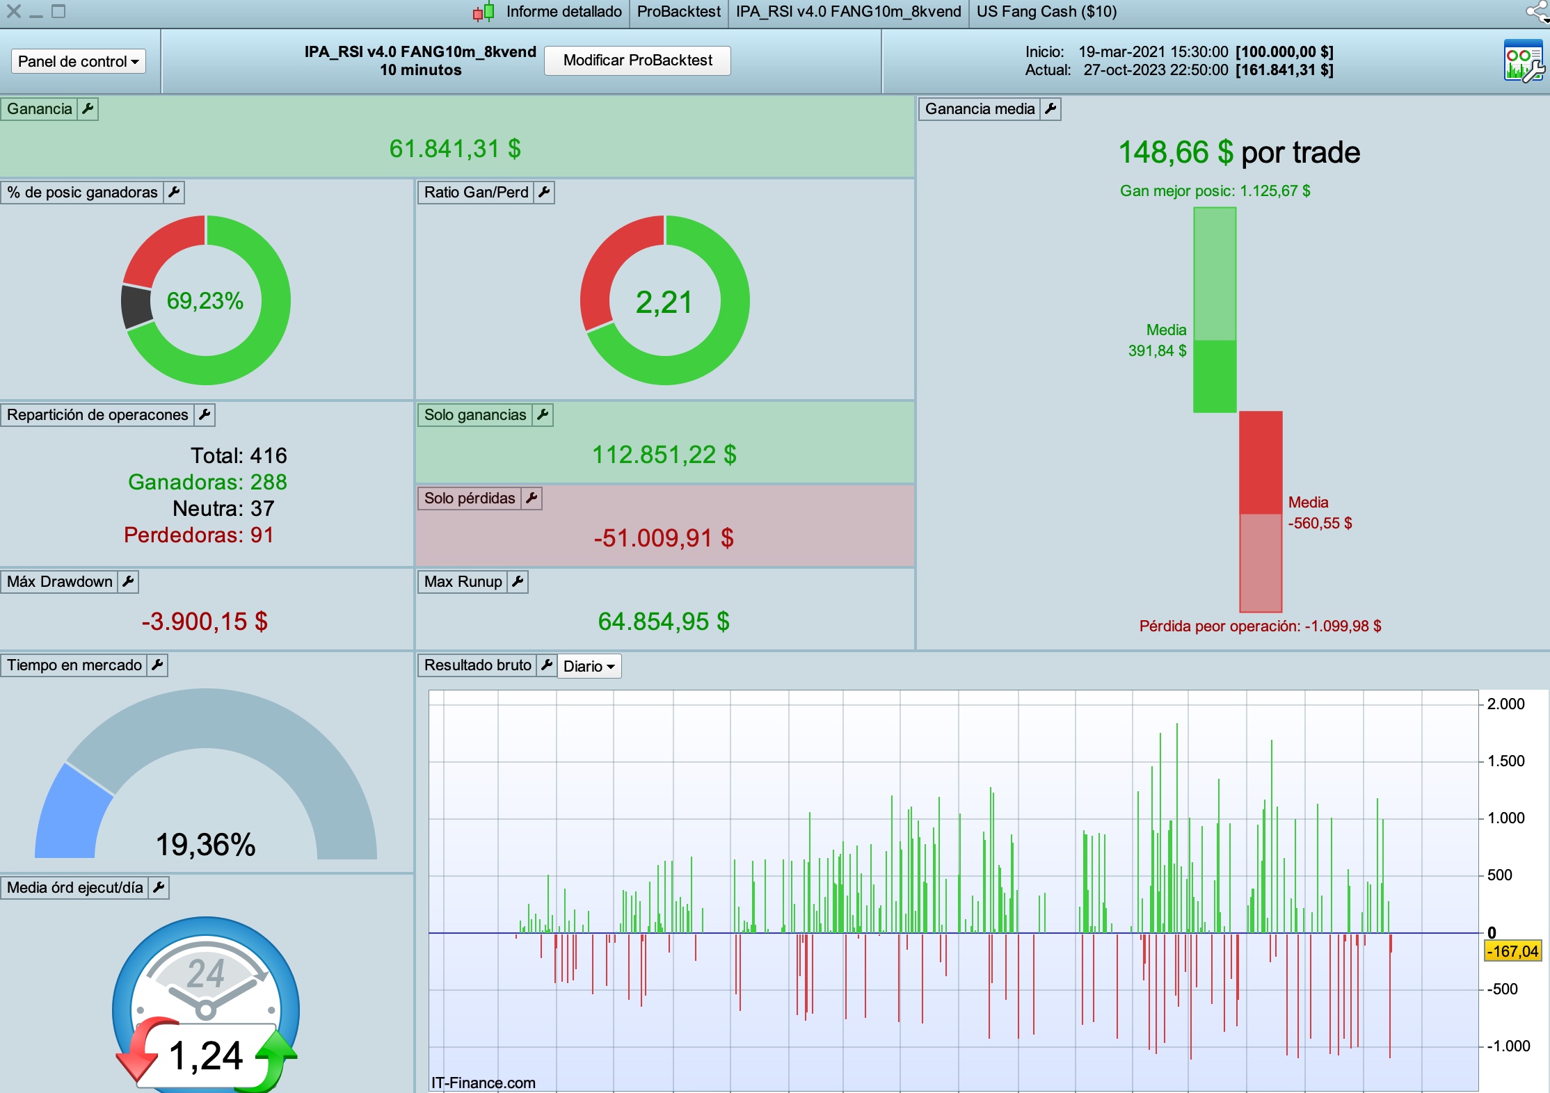
Task: Click the Solo pérdidas panel label
Action: [x=470, y=499]
